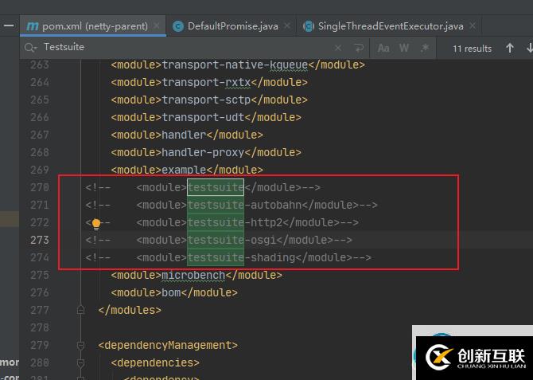Toggle Regex (.*) search option
The width and height of the screenshot is (533, 380).
tap(425, 48)
